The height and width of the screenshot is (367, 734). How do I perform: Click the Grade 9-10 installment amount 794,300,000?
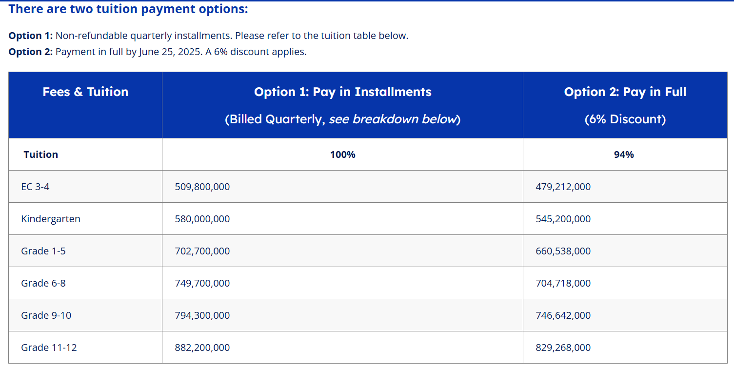[202, 315]
